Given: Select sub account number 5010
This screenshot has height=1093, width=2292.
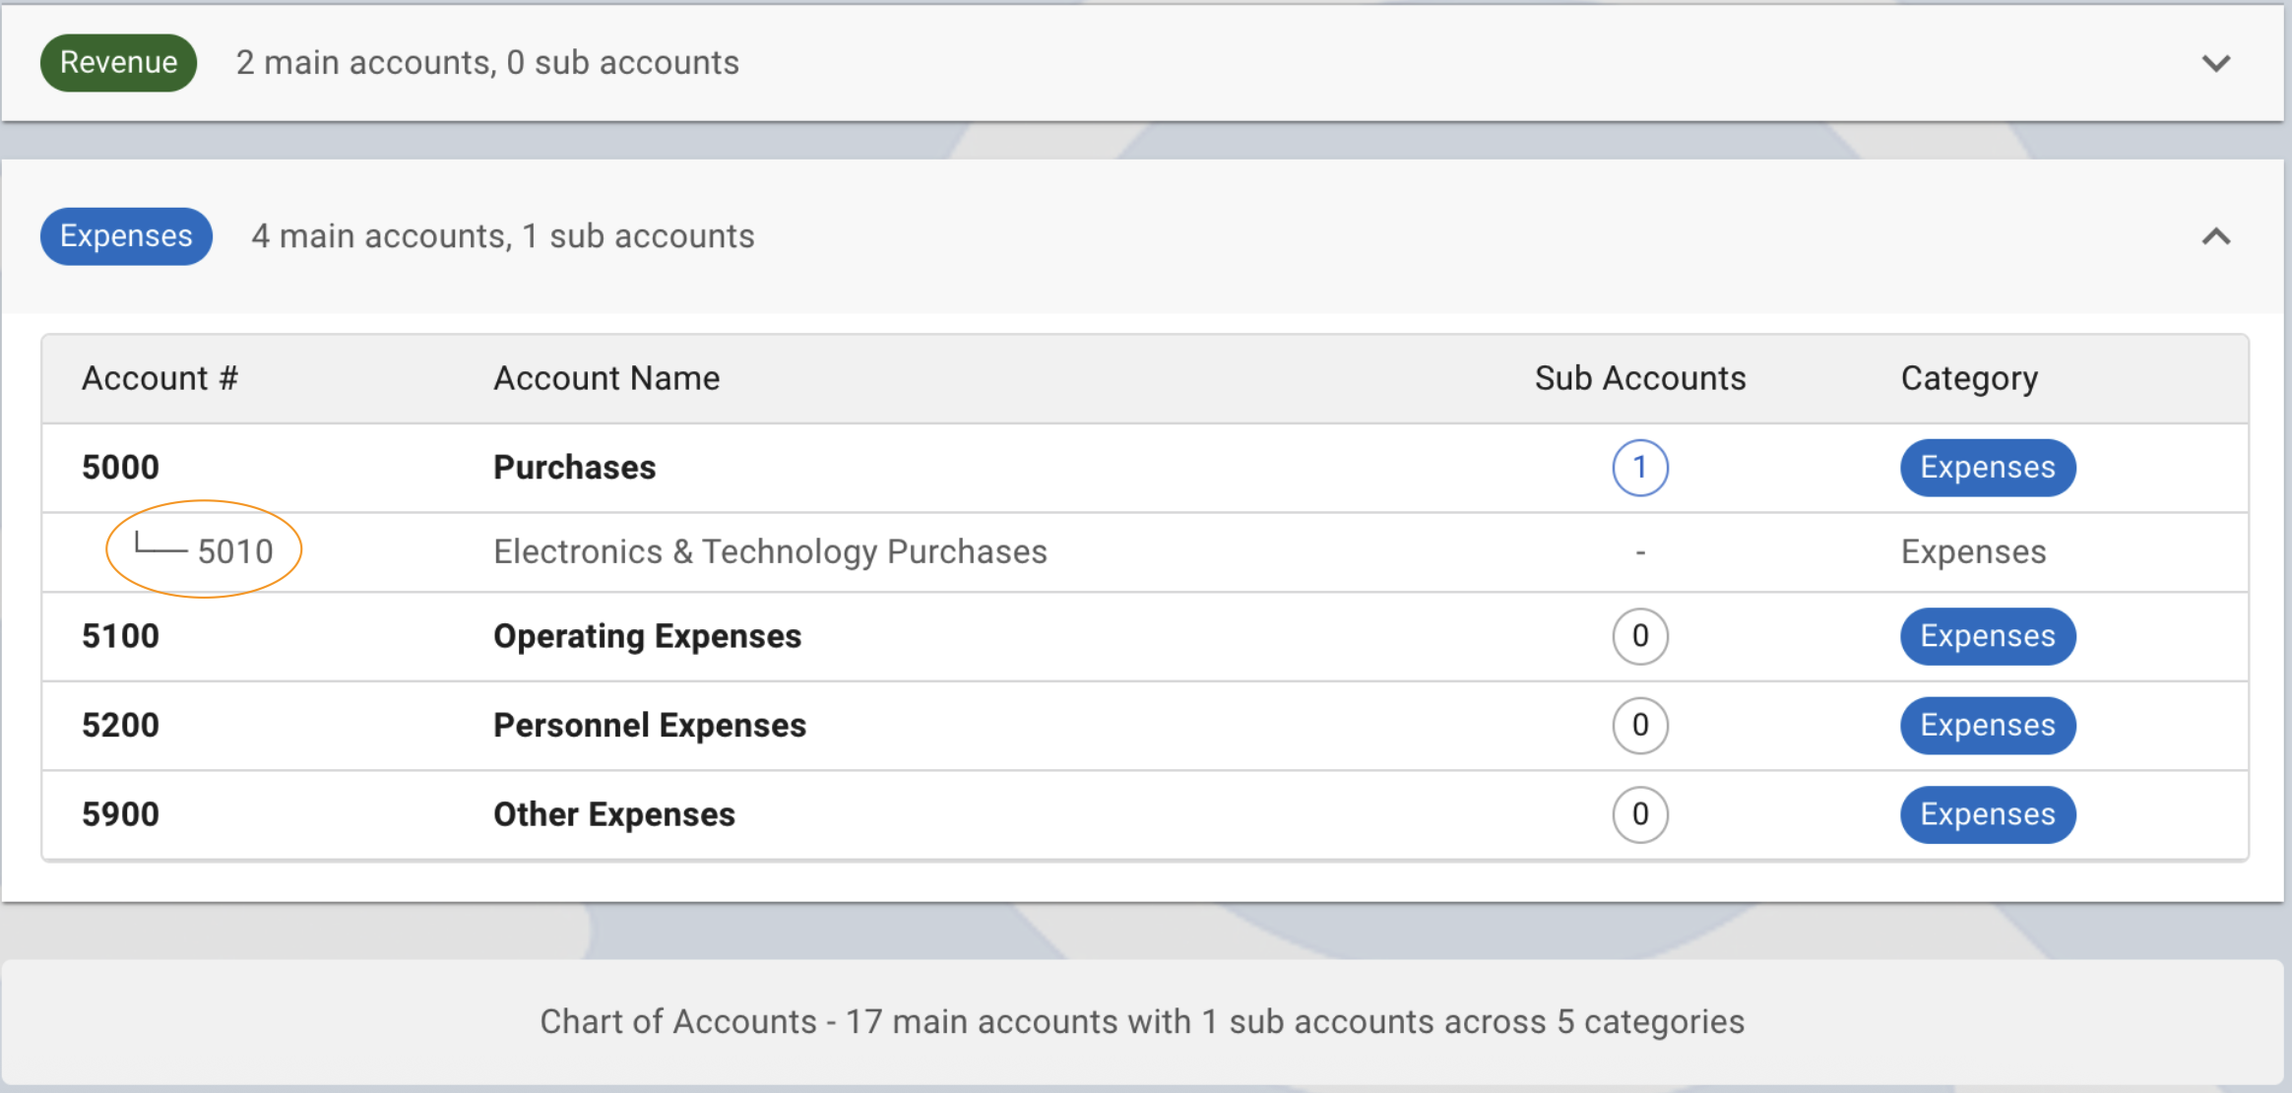Looking at the screenshot, I should click(x=235, y=551).
